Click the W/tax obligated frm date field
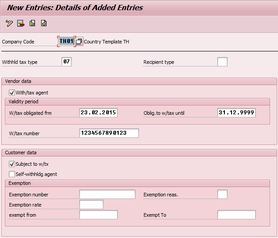278x238 pixels. 98,113
